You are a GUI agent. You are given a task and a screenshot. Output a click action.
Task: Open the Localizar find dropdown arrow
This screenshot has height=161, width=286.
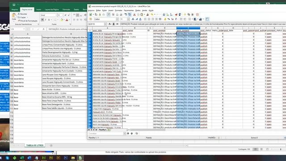125,133
